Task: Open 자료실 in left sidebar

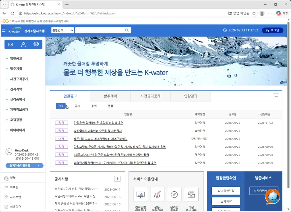Action: pos(14,187)
